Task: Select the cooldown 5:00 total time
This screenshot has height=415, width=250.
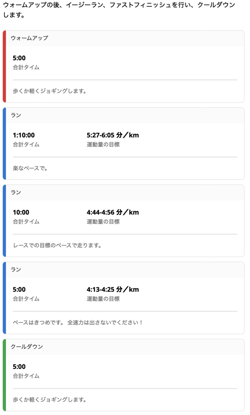Action: (x=19, y=367)
